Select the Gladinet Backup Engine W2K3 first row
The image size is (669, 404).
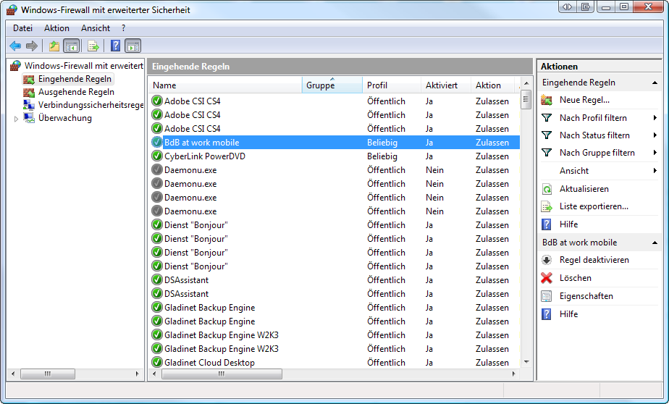click(x=335, y=335)
